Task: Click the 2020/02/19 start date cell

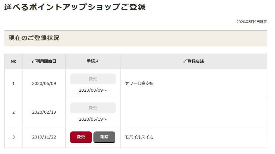Action: tap(44, 112)
